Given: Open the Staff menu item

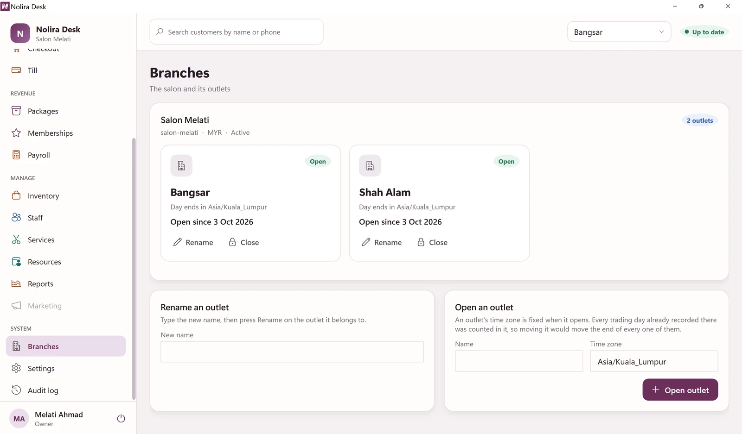Looking at the screenshot, I should click(66, 218).
